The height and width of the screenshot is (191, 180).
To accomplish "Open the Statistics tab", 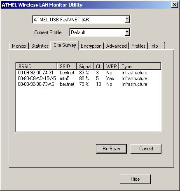I will pos(40,46).
